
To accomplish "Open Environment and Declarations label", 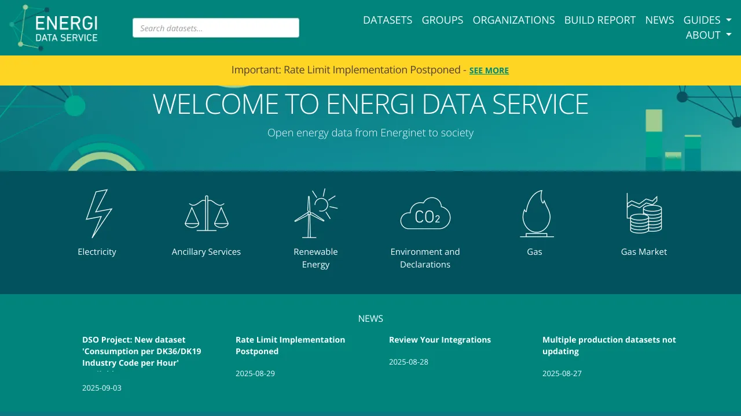I will (425, 258).
